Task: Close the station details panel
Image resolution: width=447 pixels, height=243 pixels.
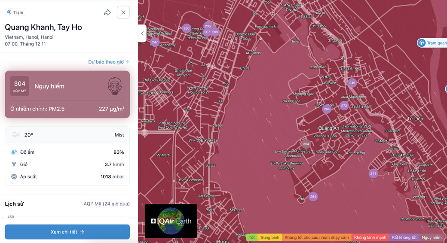Action: coord(123,12)
